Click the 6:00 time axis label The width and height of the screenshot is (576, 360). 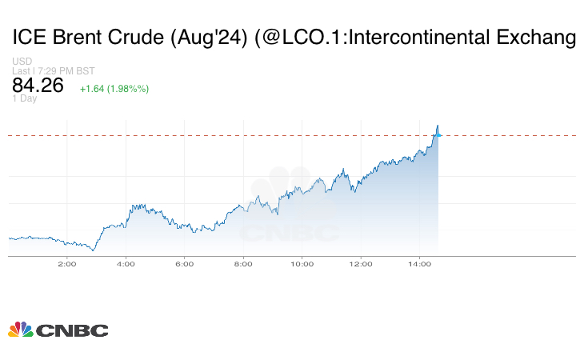(184, 264)
